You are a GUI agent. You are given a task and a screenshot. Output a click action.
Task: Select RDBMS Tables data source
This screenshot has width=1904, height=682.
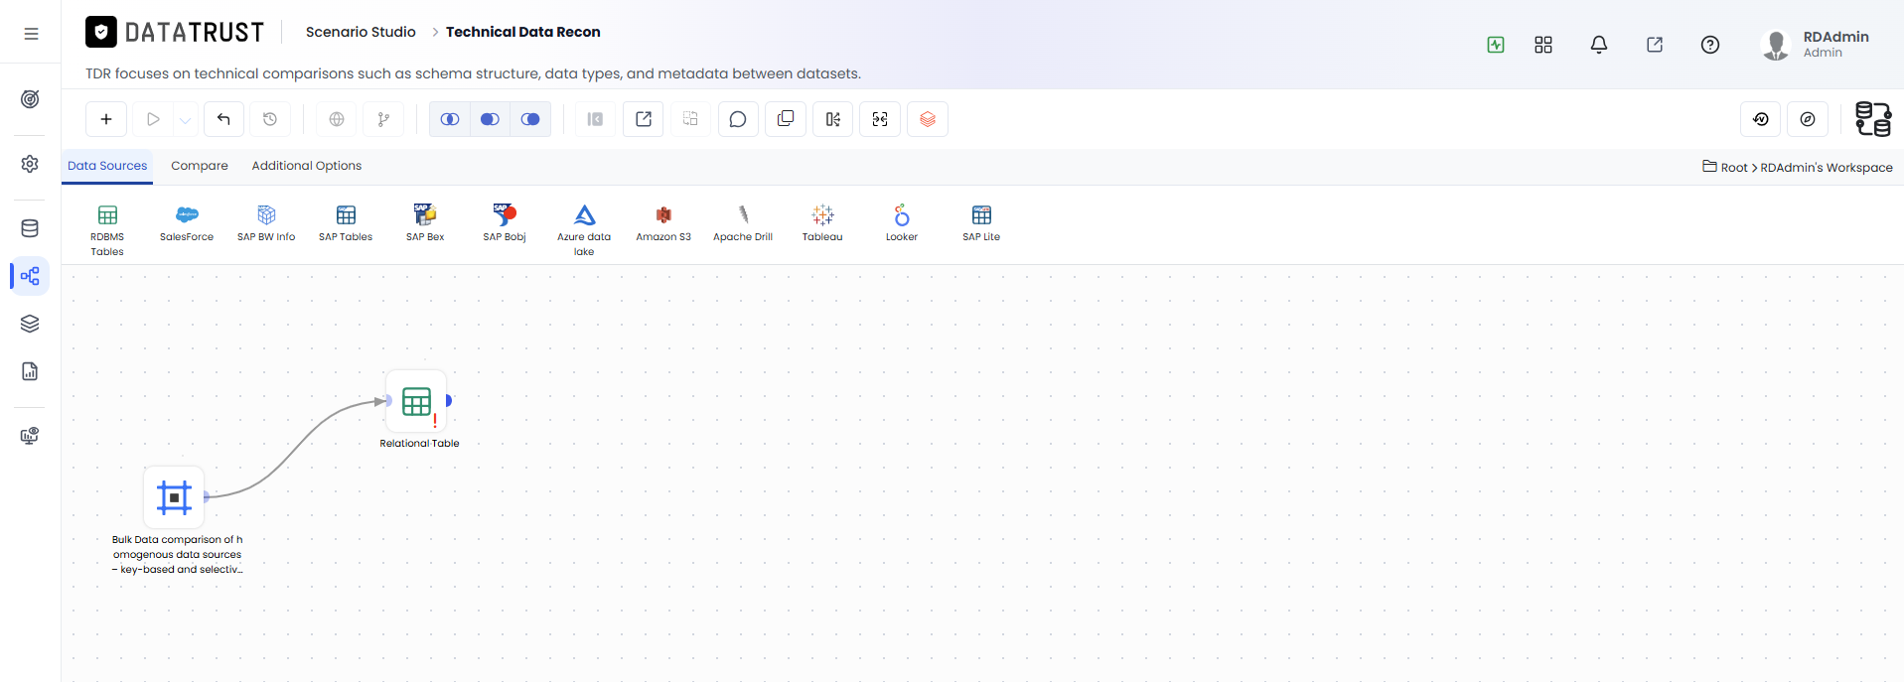click(107, 229)
